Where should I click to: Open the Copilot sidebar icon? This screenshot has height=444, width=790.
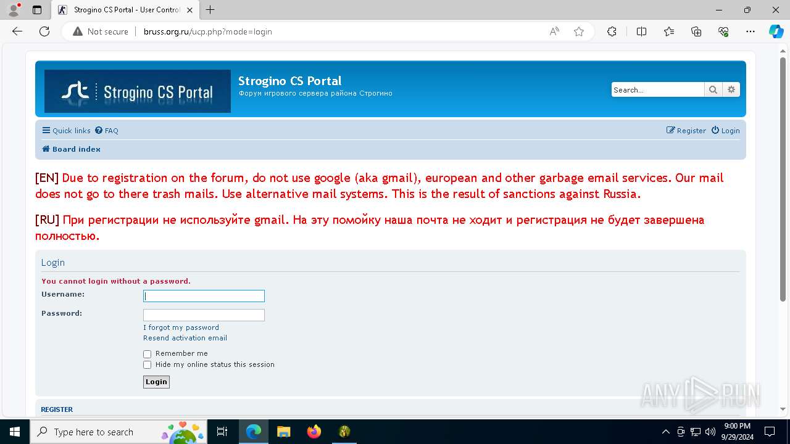pos(776,31)
